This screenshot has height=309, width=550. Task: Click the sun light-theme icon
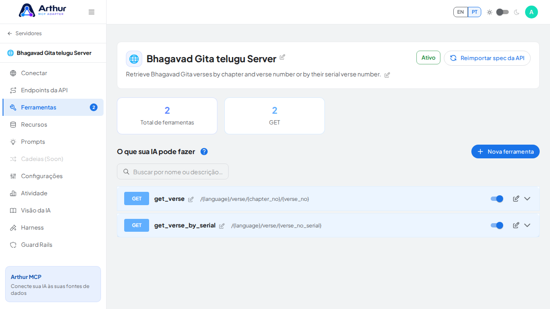tap(489, 12)
